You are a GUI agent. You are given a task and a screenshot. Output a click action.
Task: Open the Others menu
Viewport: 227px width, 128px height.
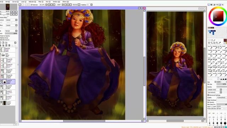point(65,1)
